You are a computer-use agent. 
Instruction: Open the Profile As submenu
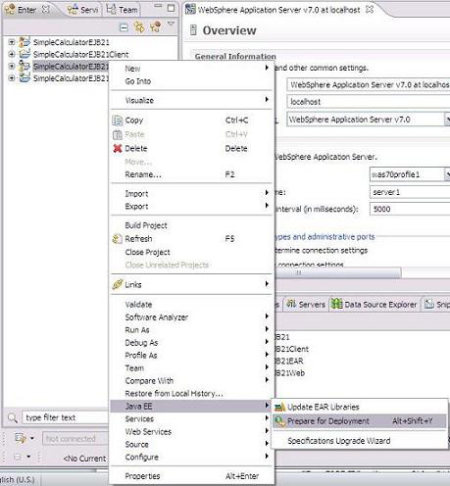192,356
